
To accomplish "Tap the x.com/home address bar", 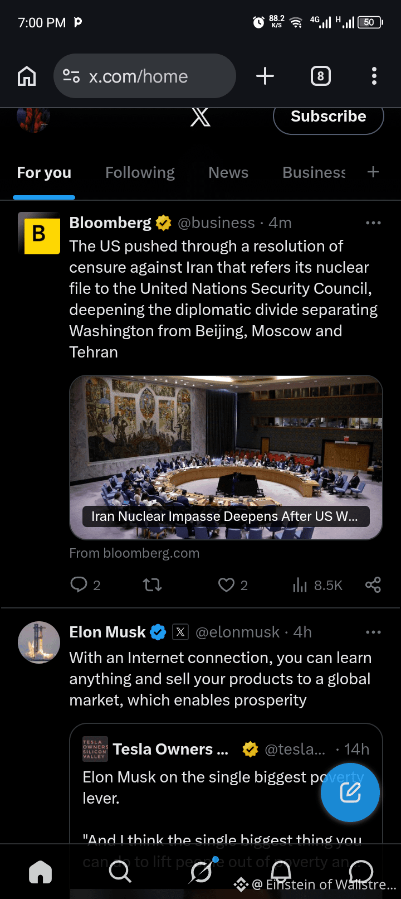I will click(145, 76).
